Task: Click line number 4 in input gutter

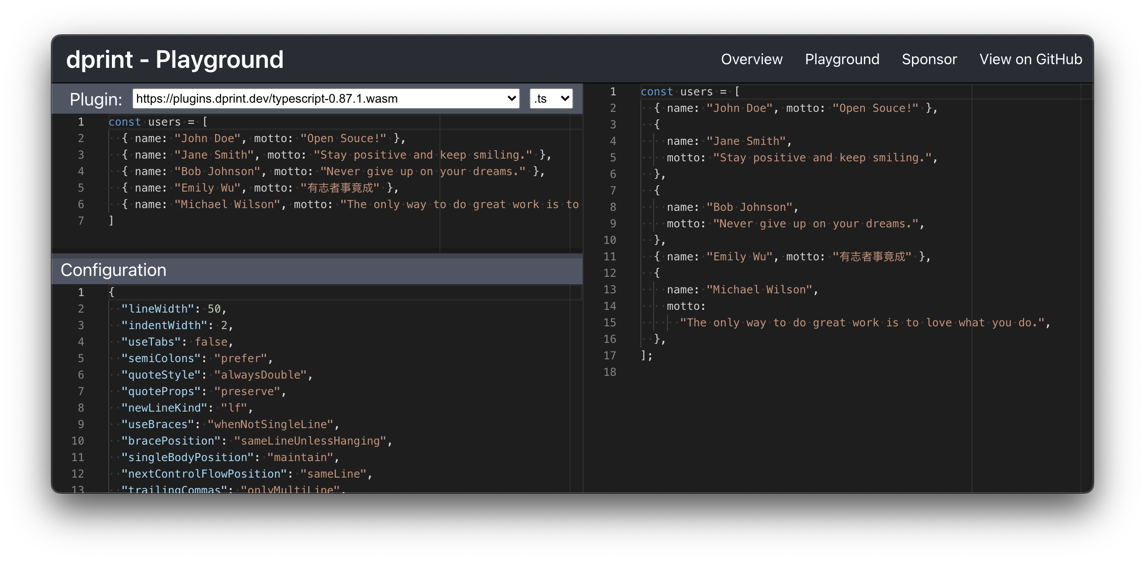Action: click(81, 171)
